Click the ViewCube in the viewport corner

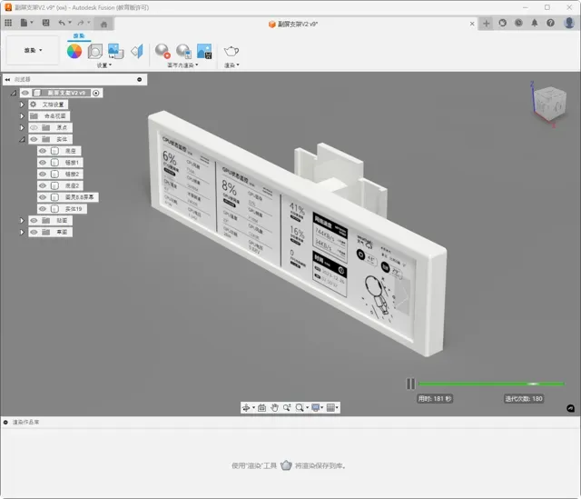point(550,104)
